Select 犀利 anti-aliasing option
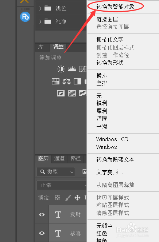Viewport: 159px width, 242px height. point(102,111)
